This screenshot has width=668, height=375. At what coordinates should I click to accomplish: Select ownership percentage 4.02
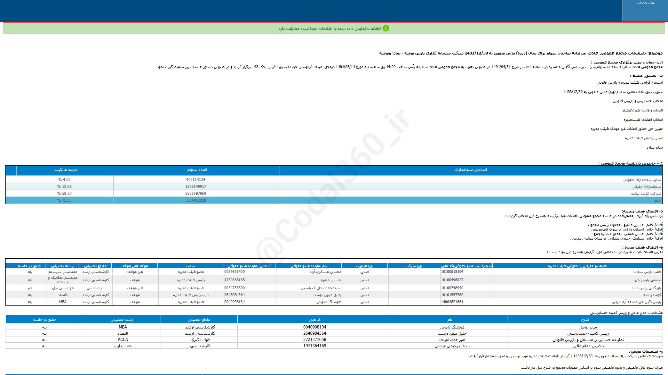64,180
